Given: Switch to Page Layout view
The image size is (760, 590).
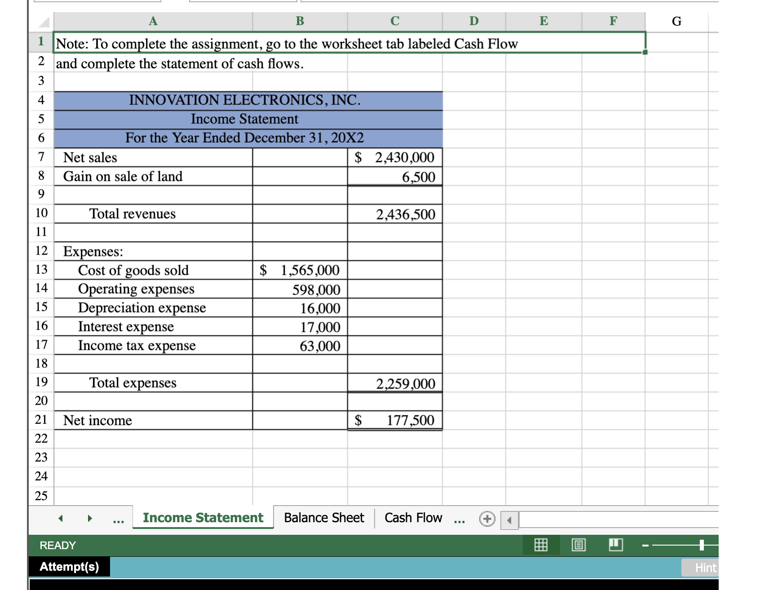Looking at the screenshot, I should click(x=579, y=545).
